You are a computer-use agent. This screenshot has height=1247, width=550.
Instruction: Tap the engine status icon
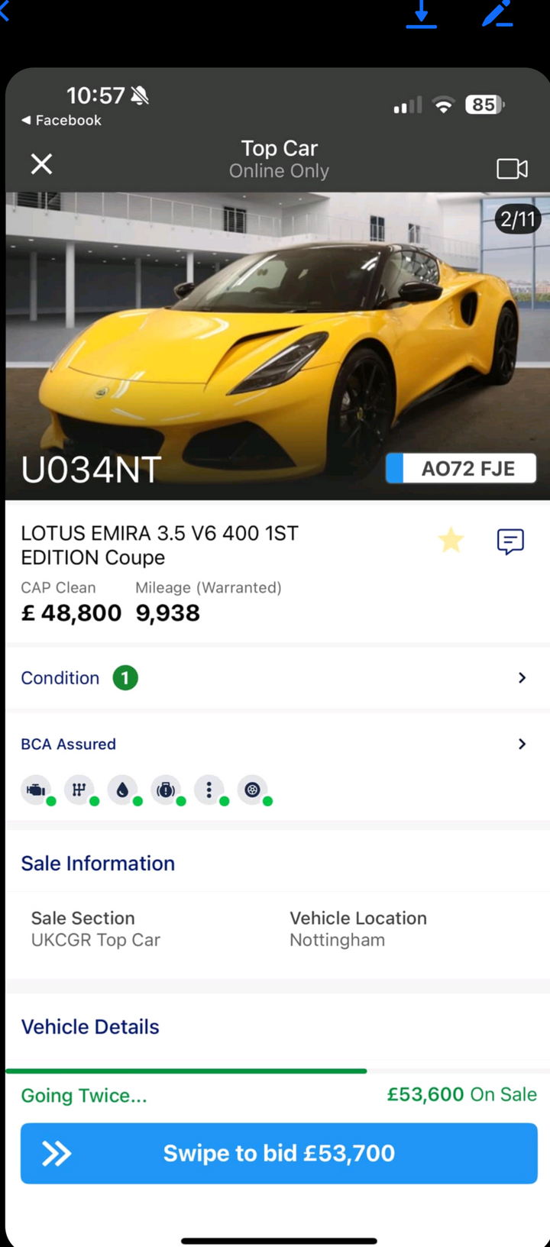[36, 790]
